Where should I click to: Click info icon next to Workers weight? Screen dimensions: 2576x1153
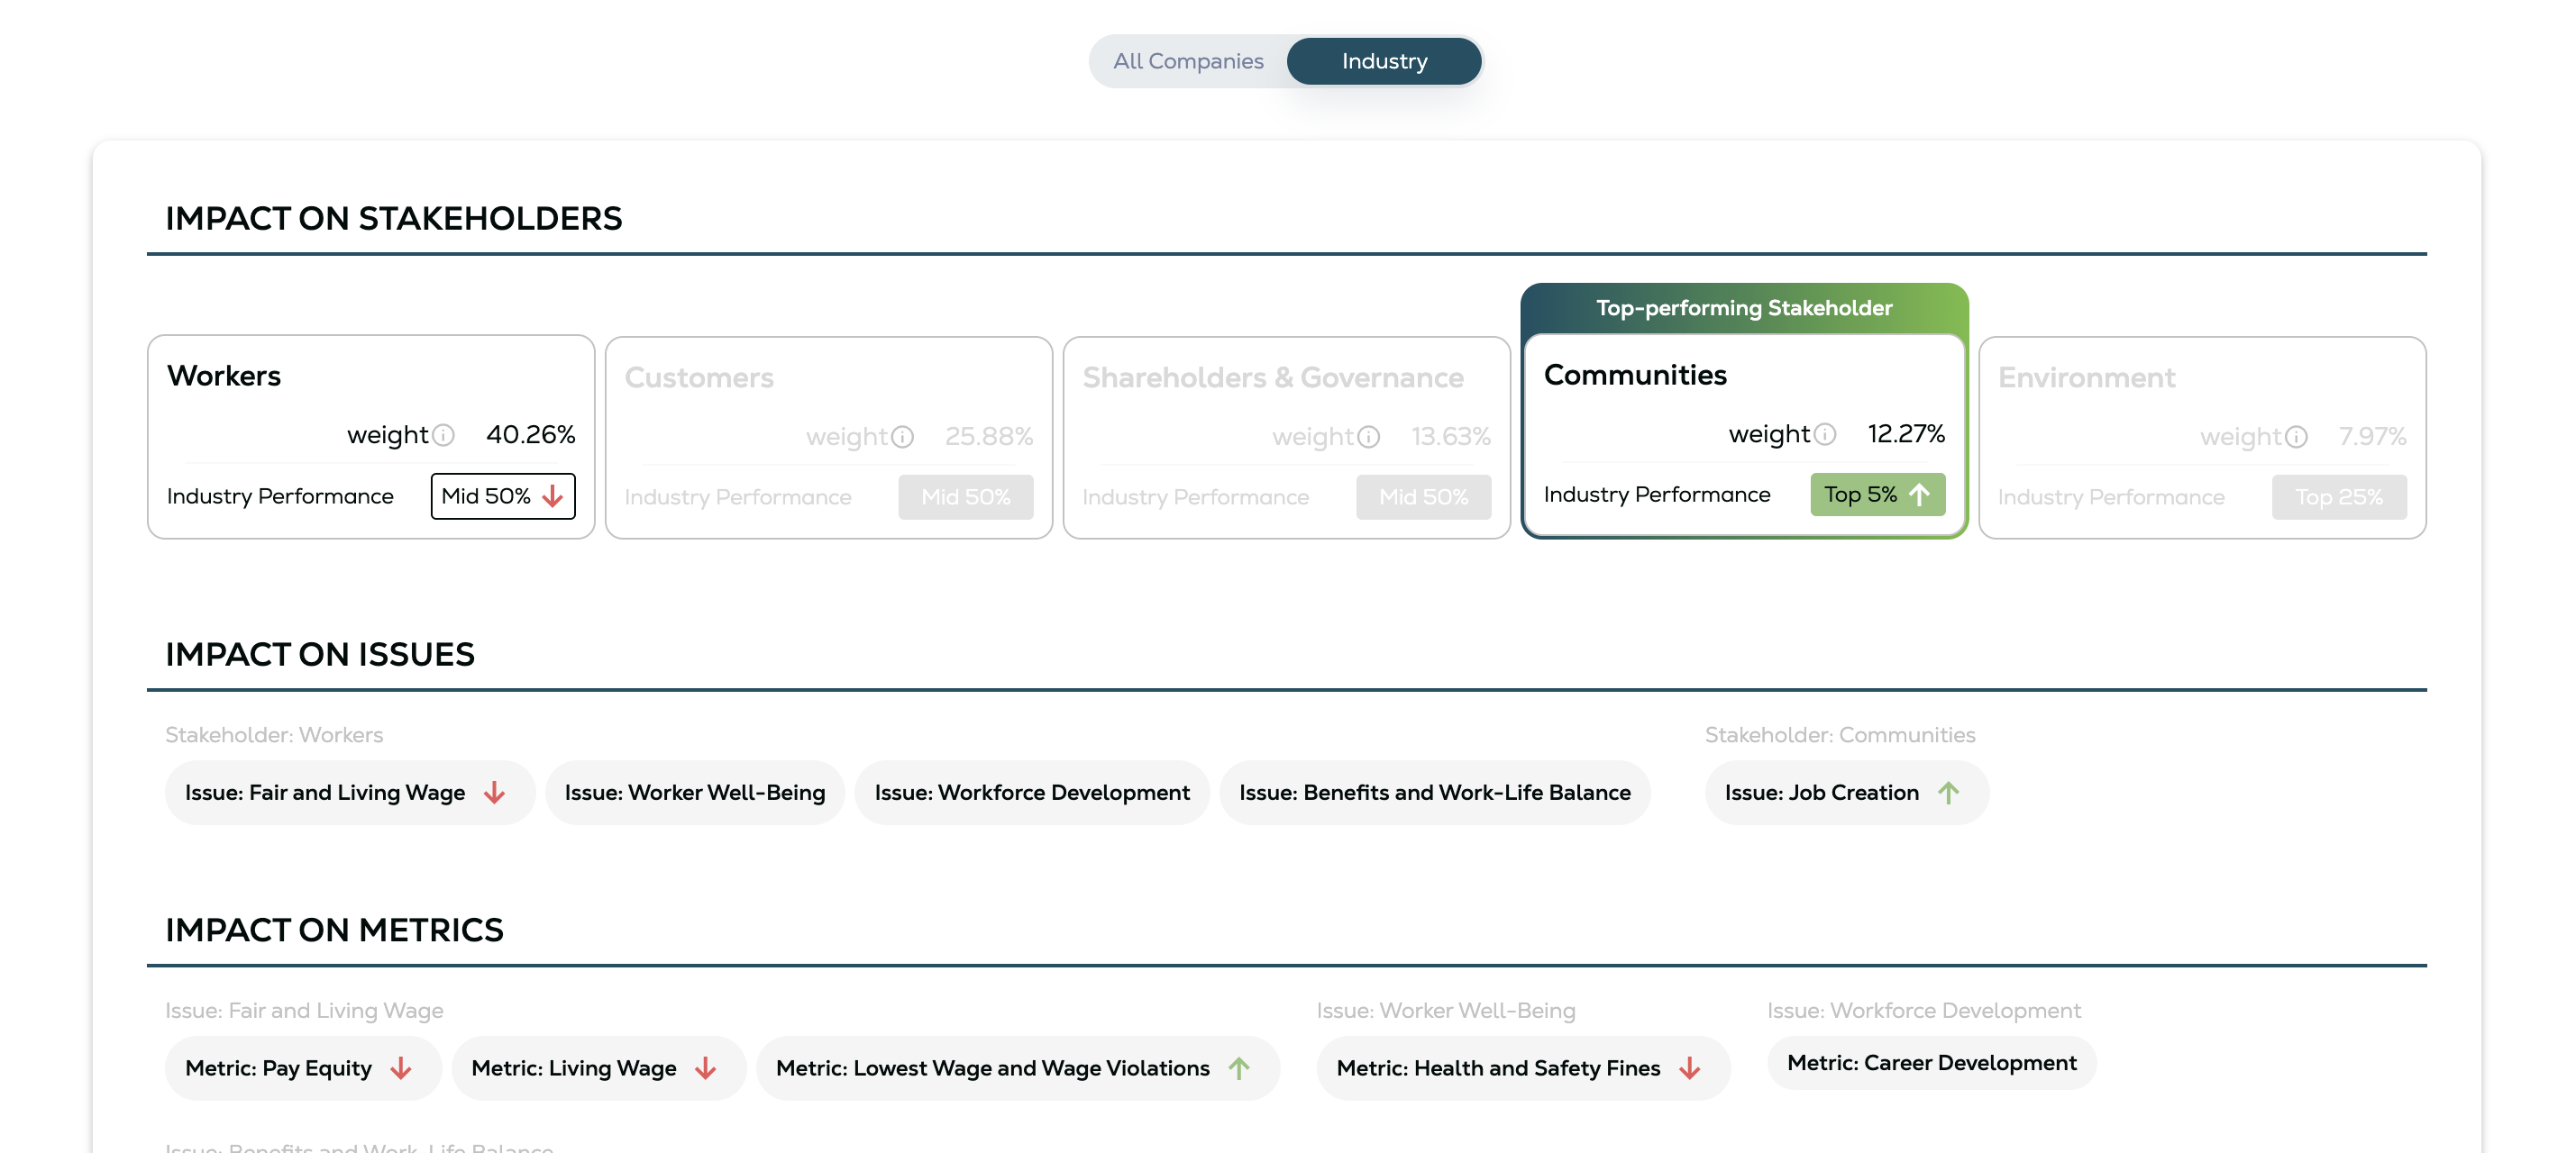(x=443, y=434)
